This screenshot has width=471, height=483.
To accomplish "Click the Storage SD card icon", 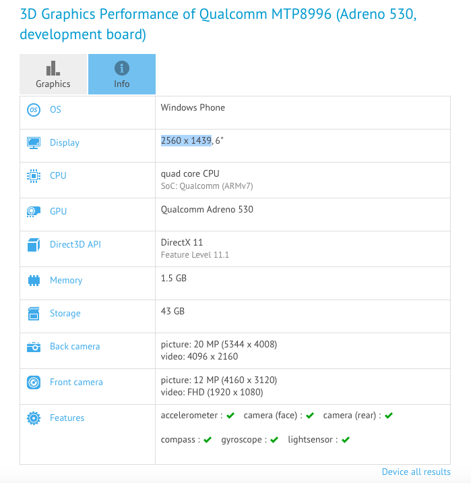I will [x=34, y=313].
